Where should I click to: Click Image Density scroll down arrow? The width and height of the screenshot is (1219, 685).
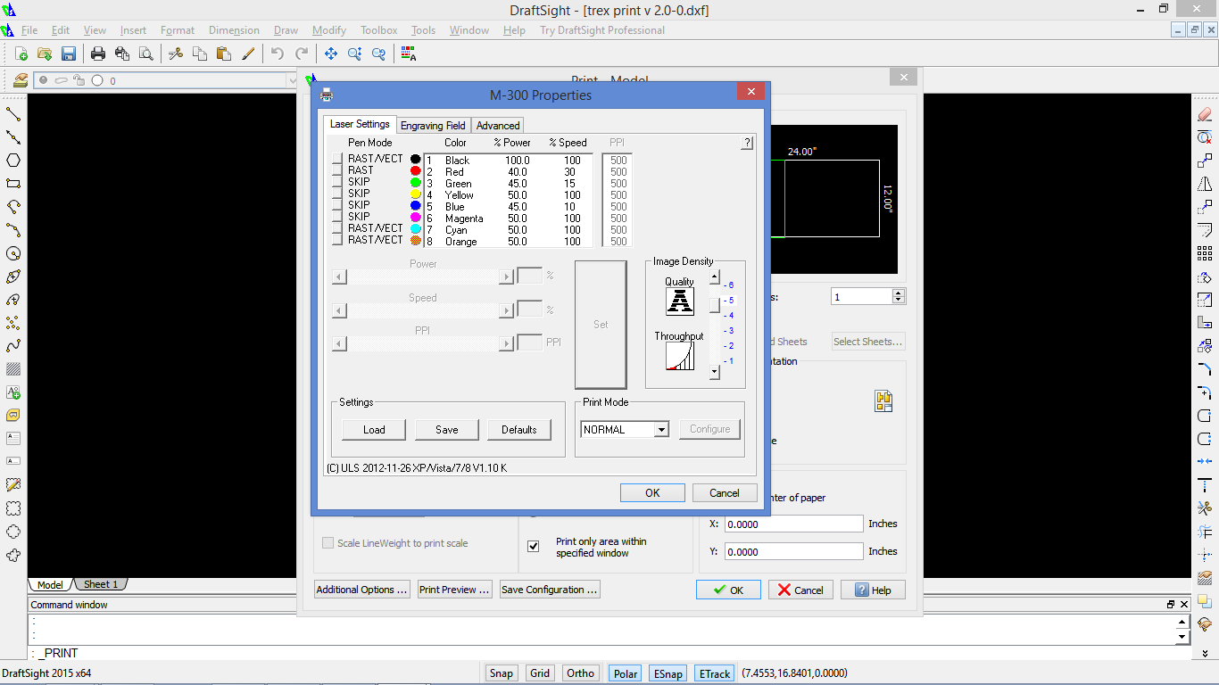[x=715, y=373]
